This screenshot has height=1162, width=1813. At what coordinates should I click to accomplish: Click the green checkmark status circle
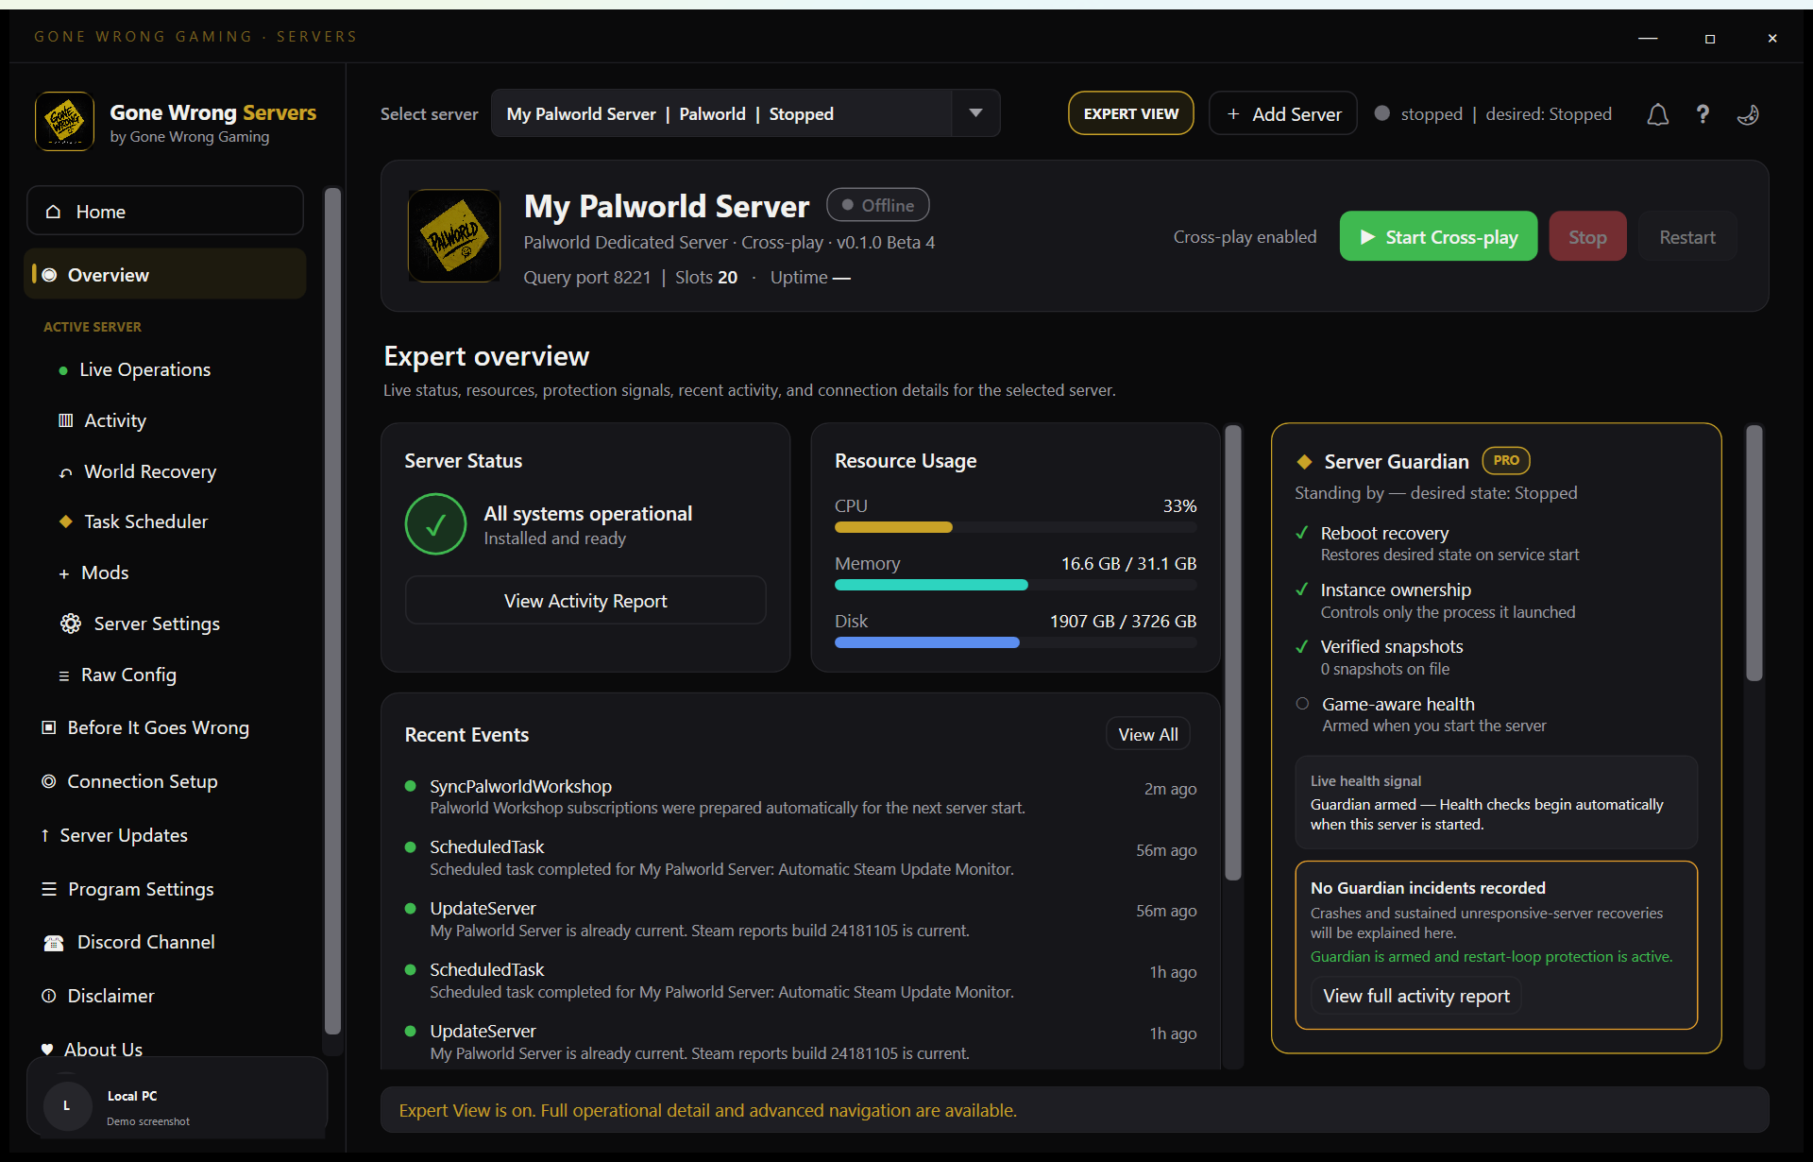[x=435, y=524]
